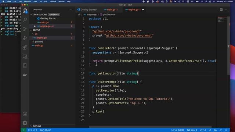Screen dimensions: 235x132
Task: Click the editor minimap preview
Action: (222, 20)
